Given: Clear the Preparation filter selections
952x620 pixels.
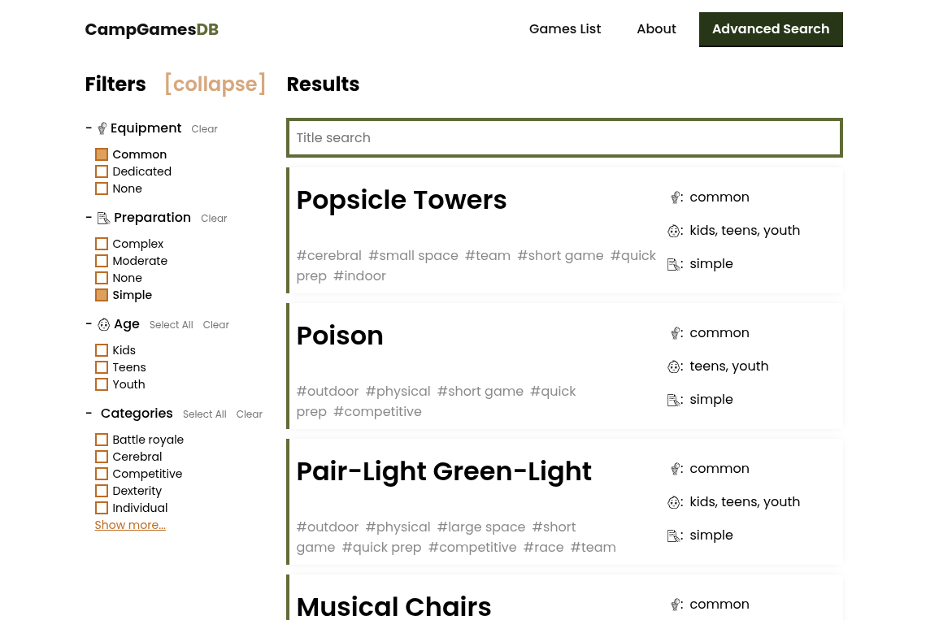Looking at the screenshot, I should click(214, 218).
